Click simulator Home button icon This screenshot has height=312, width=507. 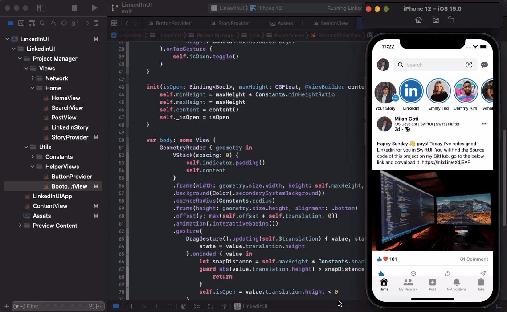click(x=418, y=20)
